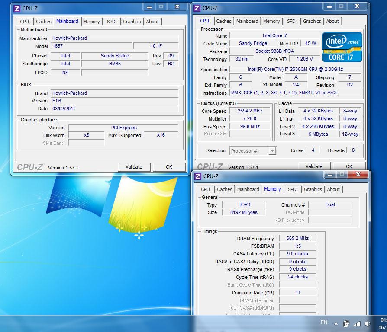Click the CAS# Latency 9.0 clocks value
The image size is (387, 332).
[298, 254]
